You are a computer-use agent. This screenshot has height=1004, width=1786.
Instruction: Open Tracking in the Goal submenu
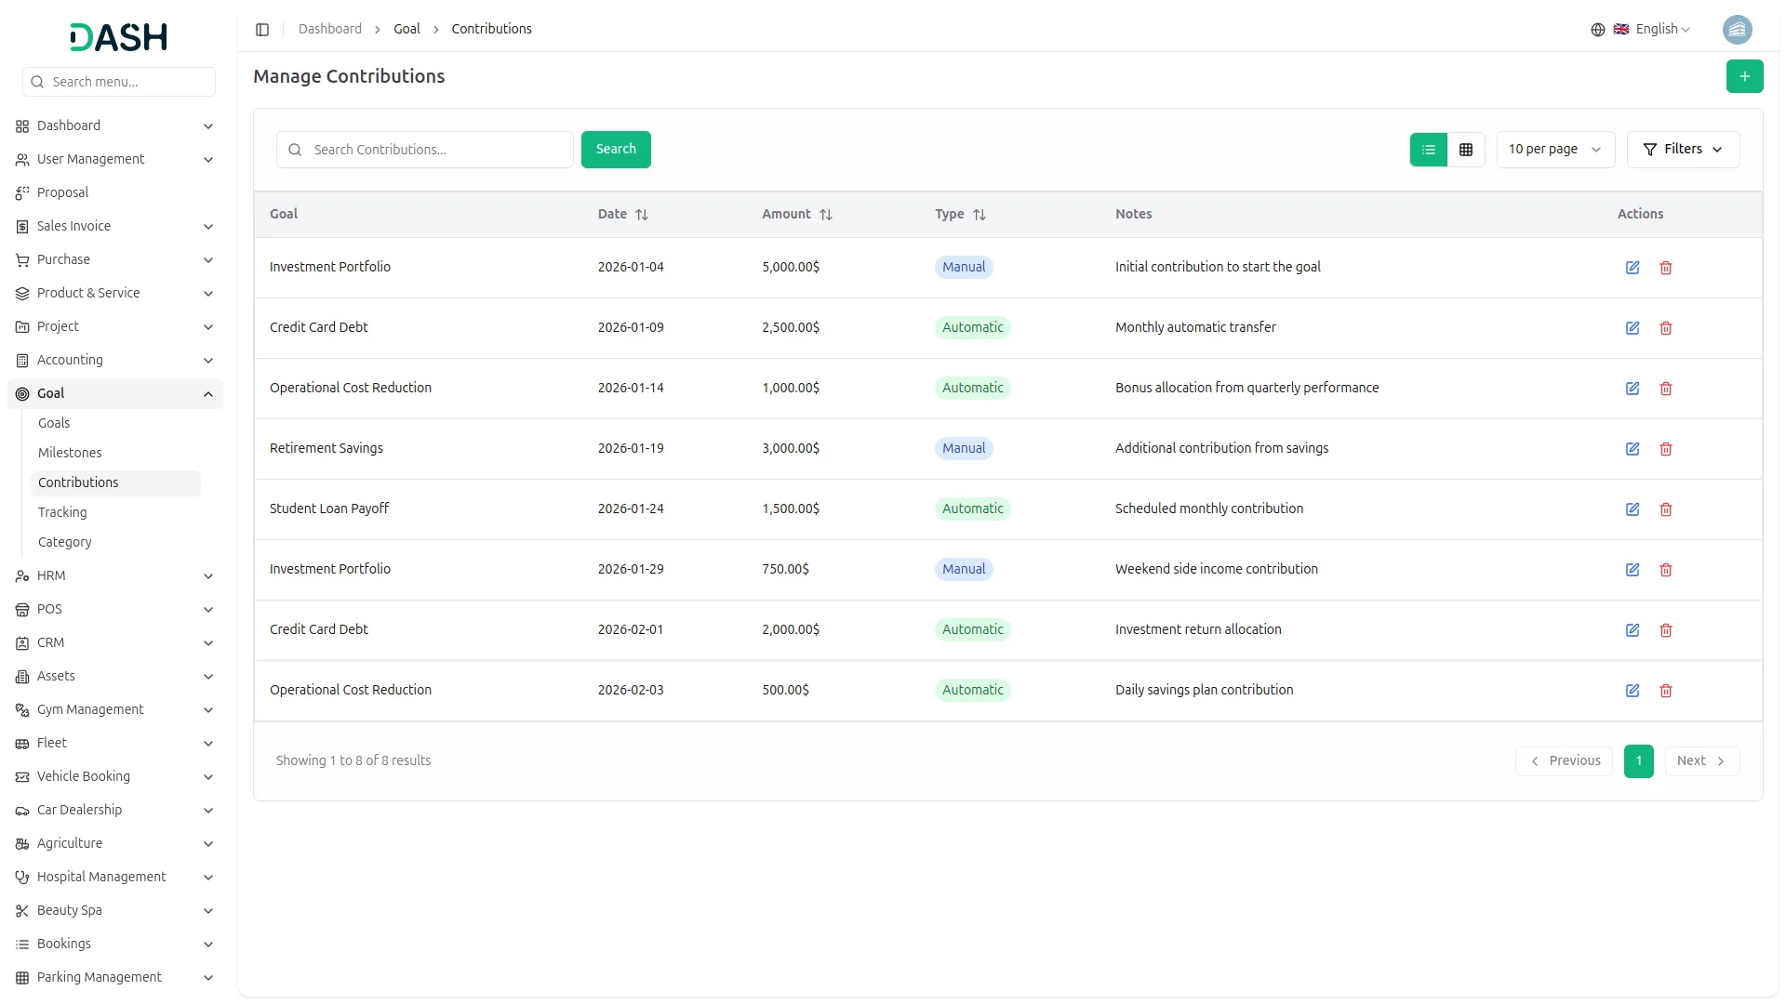(x=62, y=512)
